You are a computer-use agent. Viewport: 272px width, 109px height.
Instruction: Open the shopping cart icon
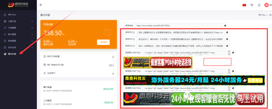click(252, 5)
